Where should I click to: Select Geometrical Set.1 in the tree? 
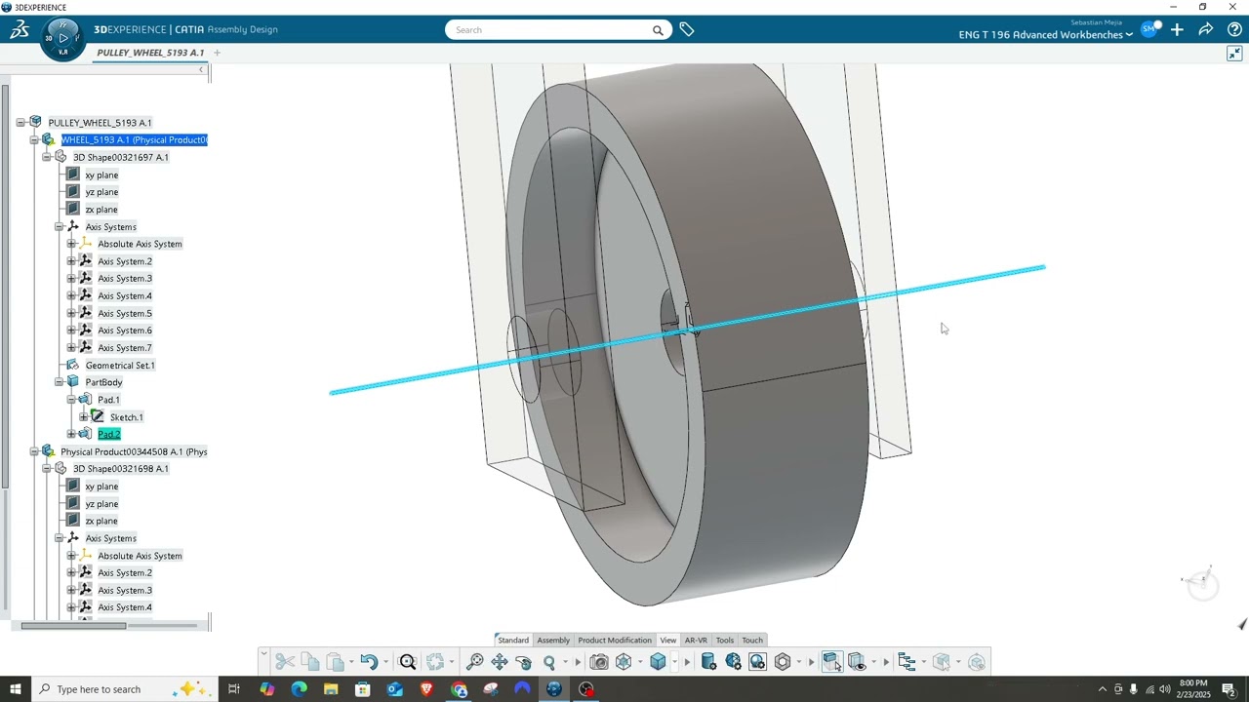(120, 366)
